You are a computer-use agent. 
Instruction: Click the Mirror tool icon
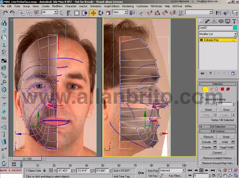point(218,13)
